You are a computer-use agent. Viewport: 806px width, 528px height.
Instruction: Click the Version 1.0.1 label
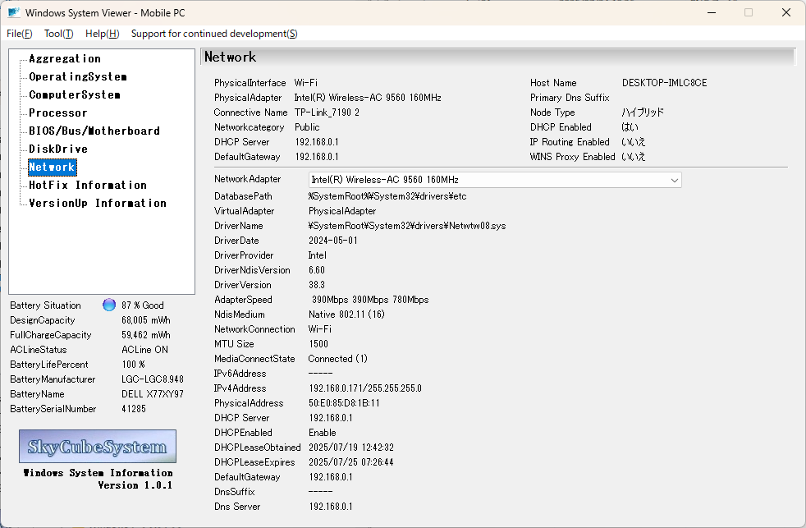pyautogui.click(x=135, y=485)
